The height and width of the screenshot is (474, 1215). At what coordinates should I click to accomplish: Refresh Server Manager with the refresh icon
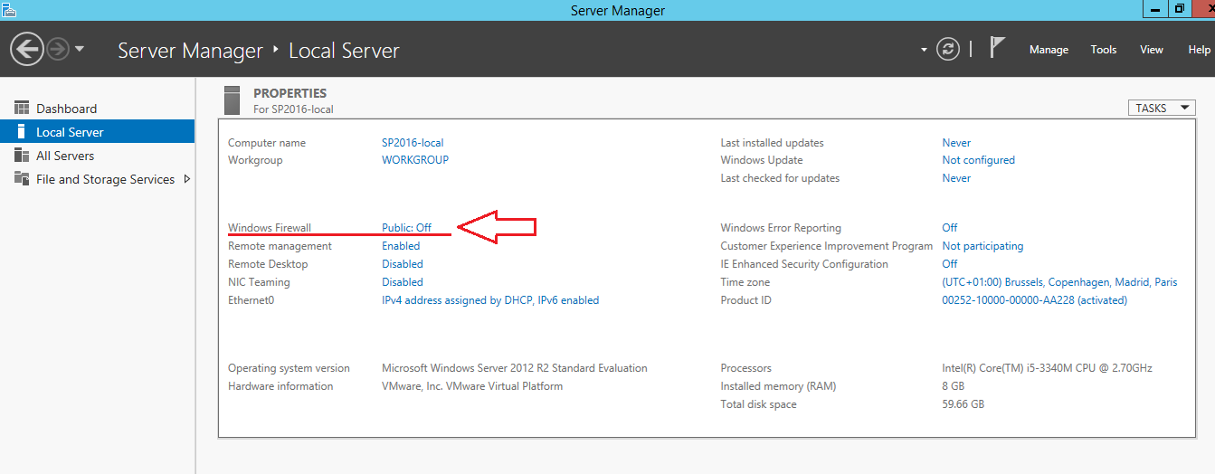click(x=947, y=49)
